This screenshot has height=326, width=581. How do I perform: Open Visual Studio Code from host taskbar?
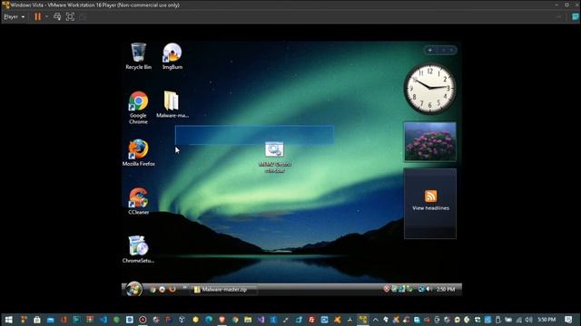coord(103,320)
